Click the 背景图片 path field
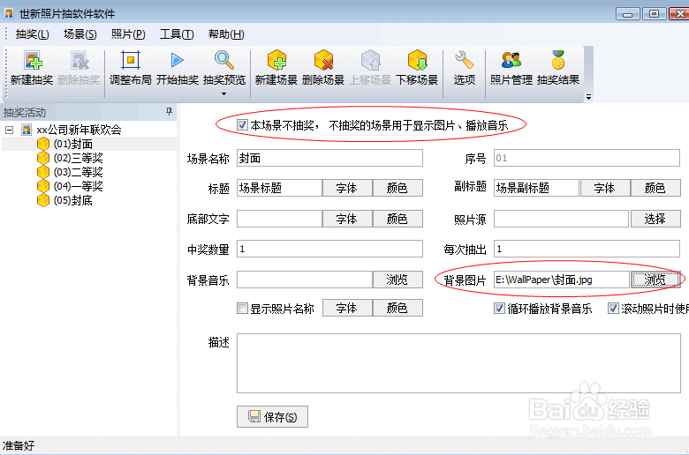The image size is (689, 455). pos(562,280)
